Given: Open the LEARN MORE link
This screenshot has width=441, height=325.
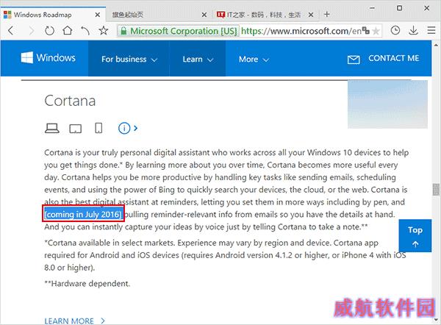Looking at the screenshot, I should tap(69, 321).
